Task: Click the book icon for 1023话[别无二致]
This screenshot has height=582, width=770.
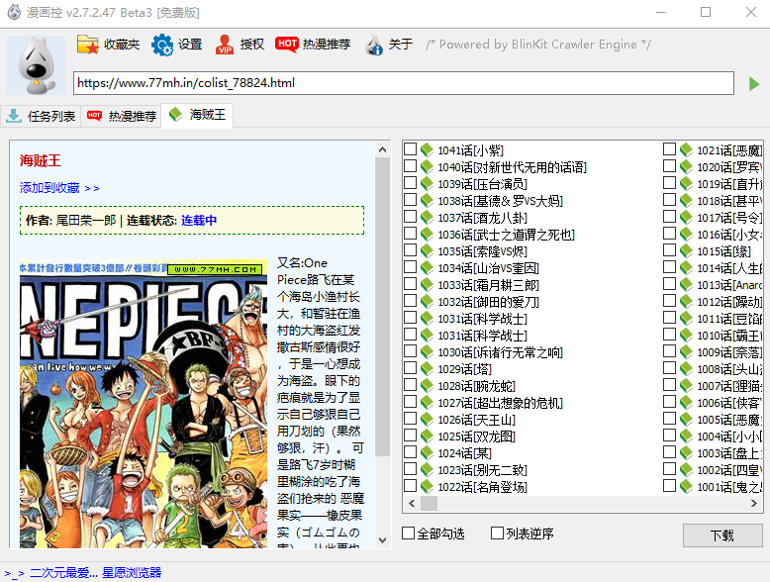Action: click(427, 469)
